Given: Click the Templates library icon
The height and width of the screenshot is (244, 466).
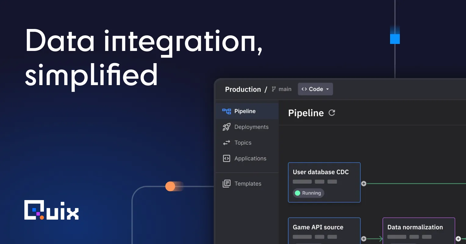Looking at the screenshot, I should (227, 184).
